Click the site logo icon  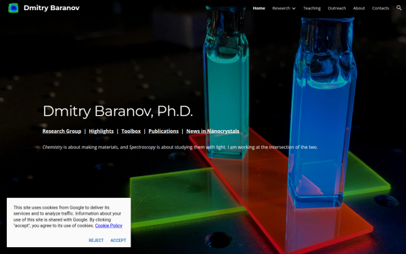click(14, 8)
